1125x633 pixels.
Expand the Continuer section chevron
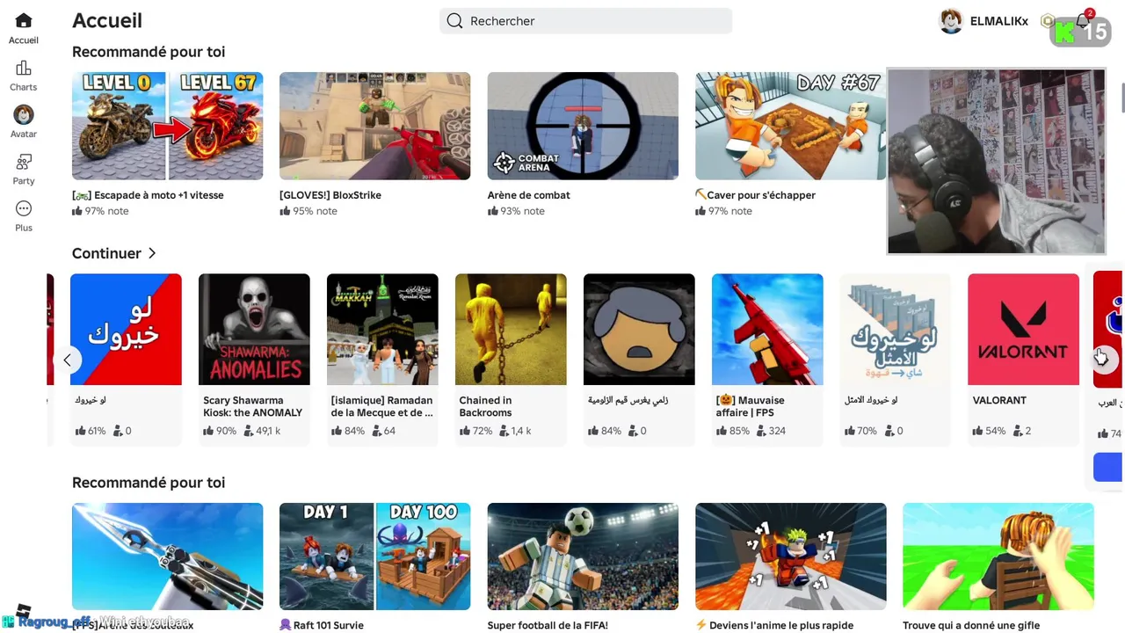pos(152,253)
